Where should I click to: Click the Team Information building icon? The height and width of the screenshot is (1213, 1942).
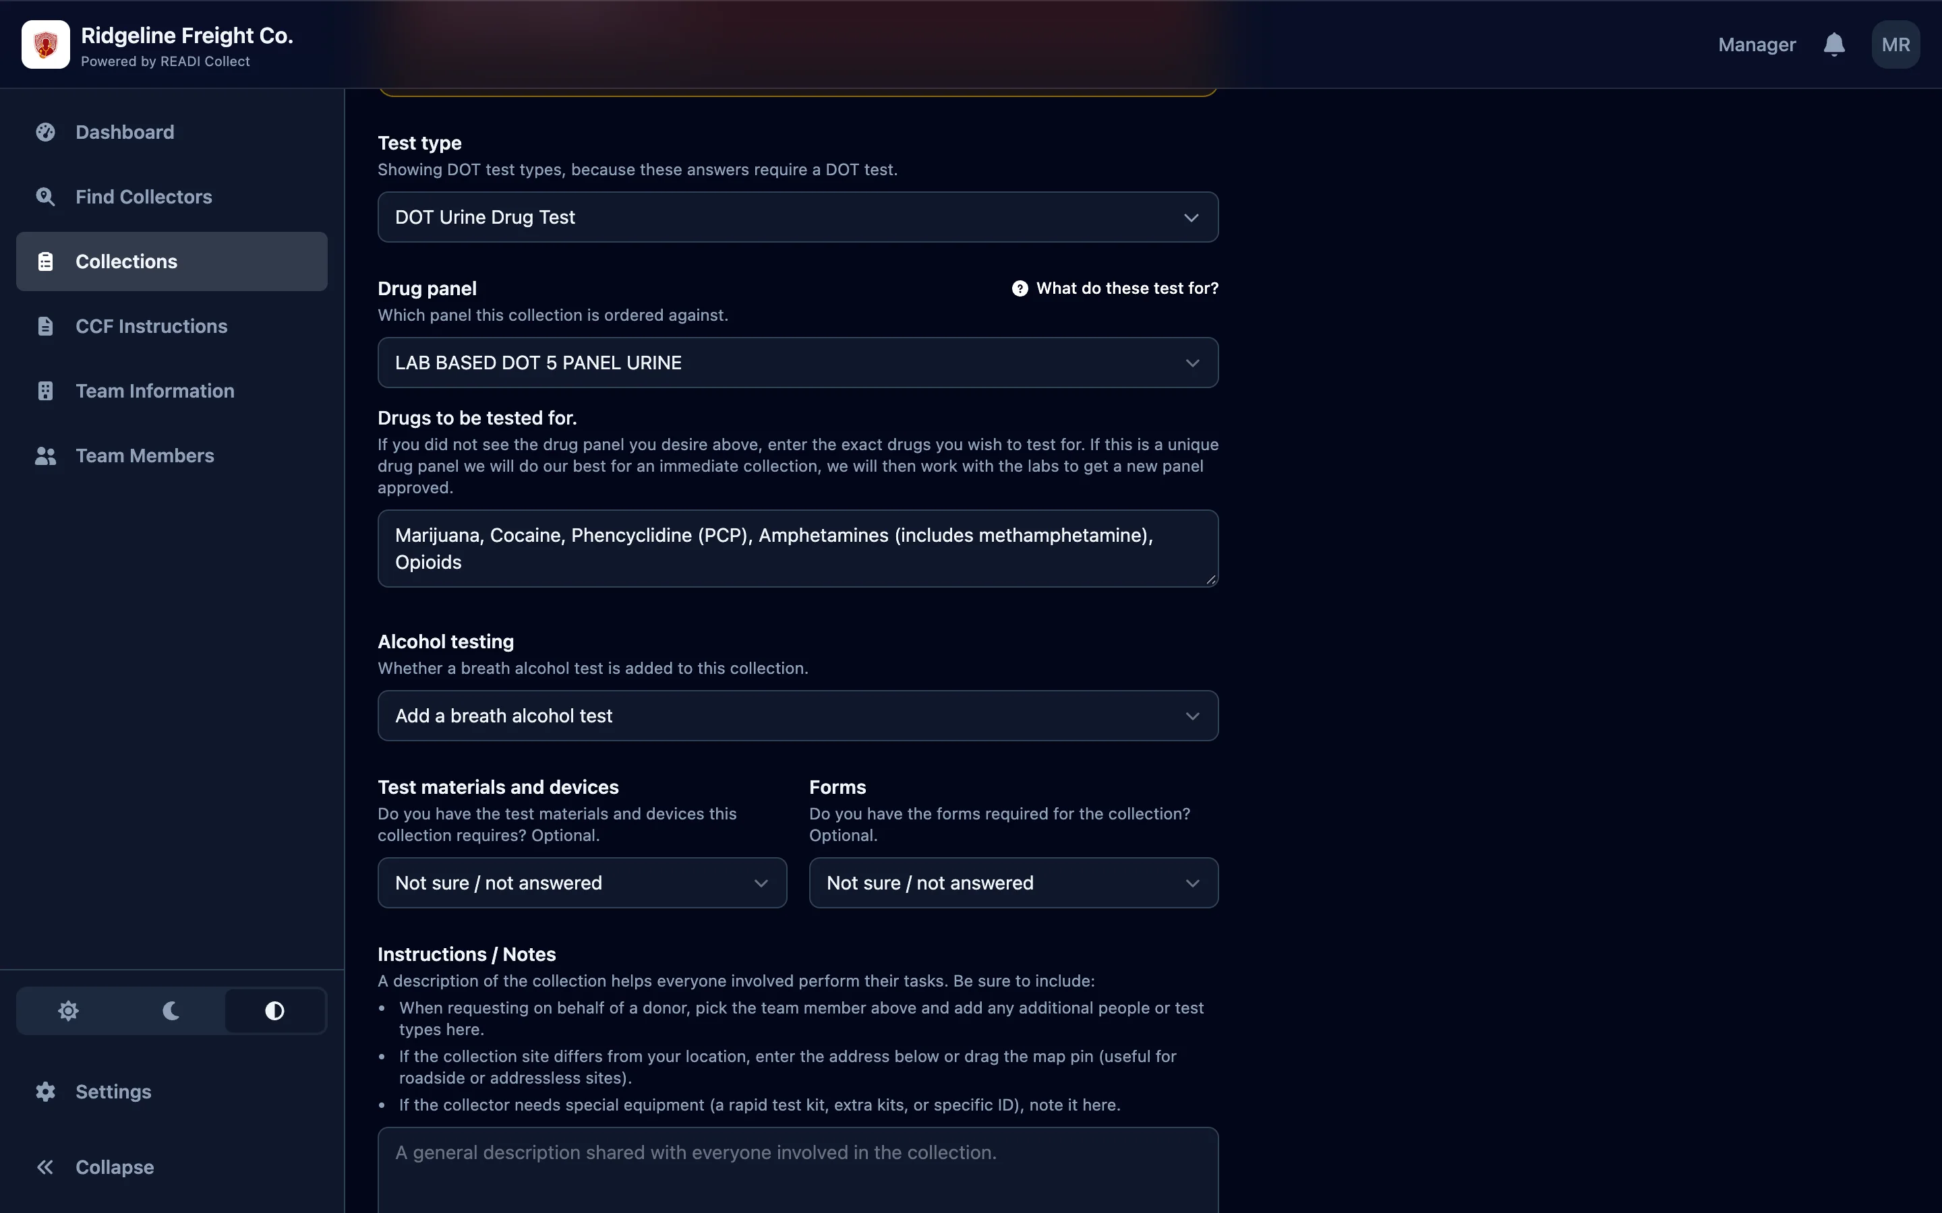[46, 391]
